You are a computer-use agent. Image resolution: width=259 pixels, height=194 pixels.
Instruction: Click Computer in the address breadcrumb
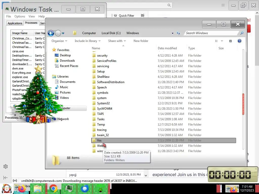(89, 33)
